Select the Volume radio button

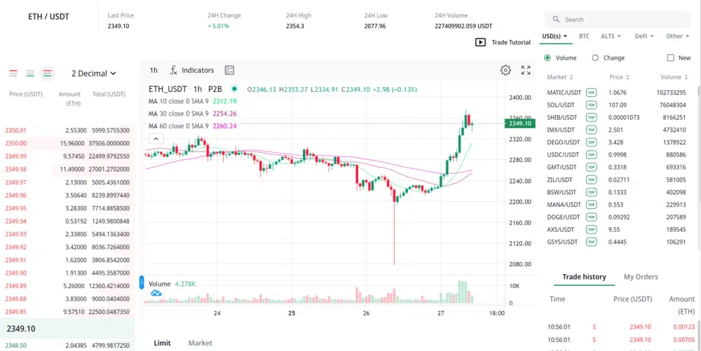click(x=547, y=58)
